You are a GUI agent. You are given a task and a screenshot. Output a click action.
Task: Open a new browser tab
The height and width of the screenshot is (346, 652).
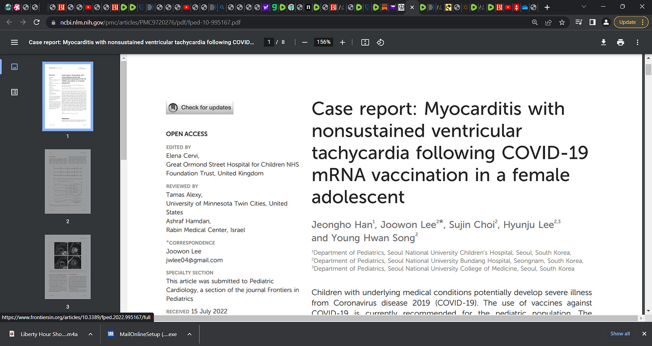[x=547, y=7]
